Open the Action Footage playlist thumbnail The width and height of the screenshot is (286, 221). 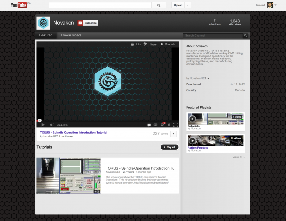click(215, 141)
